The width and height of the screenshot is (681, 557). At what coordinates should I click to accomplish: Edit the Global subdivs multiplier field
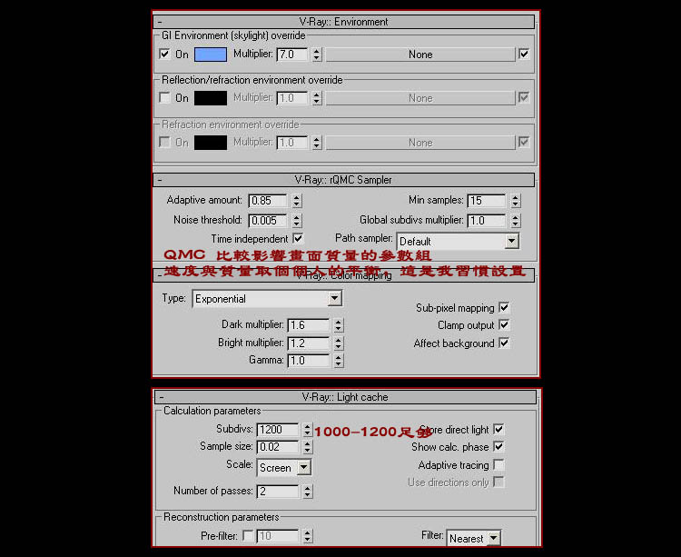pos(487,220)
